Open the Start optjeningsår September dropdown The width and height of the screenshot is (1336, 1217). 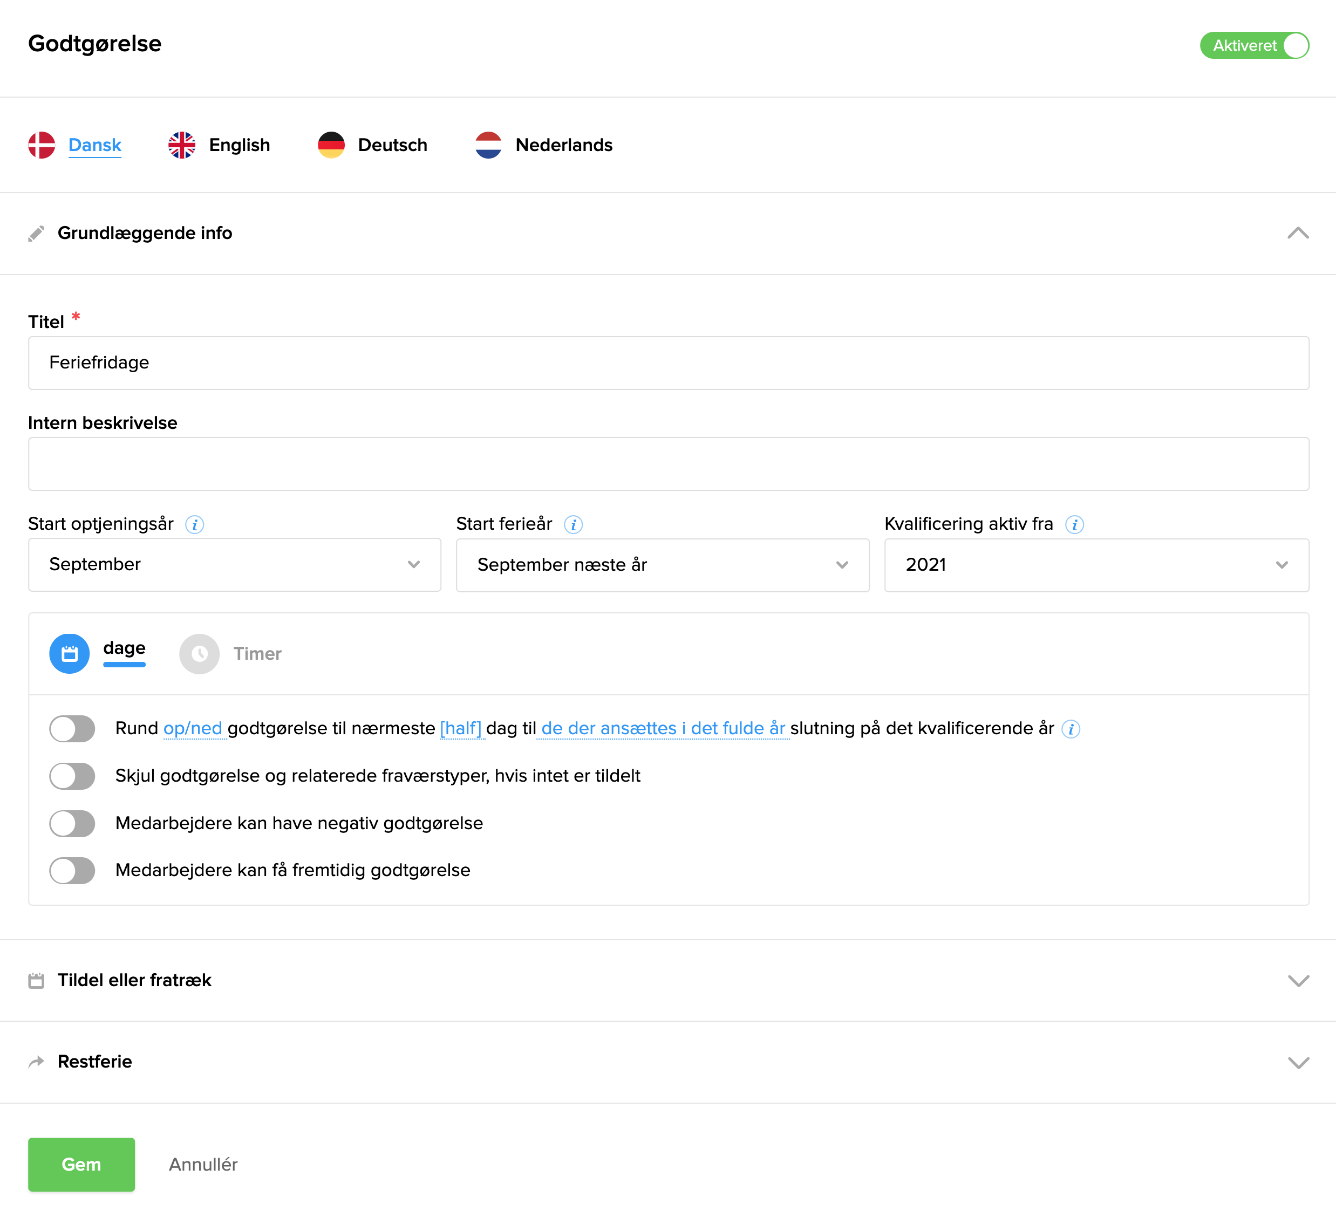point(234,564)
